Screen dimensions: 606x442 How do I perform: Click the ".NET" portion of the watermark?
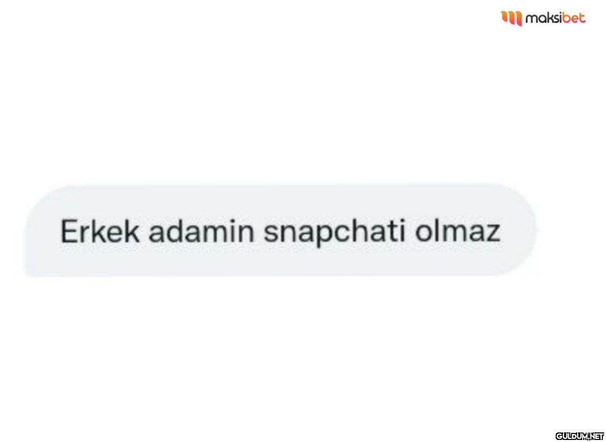pyautogui.click(x=596, y=435)
